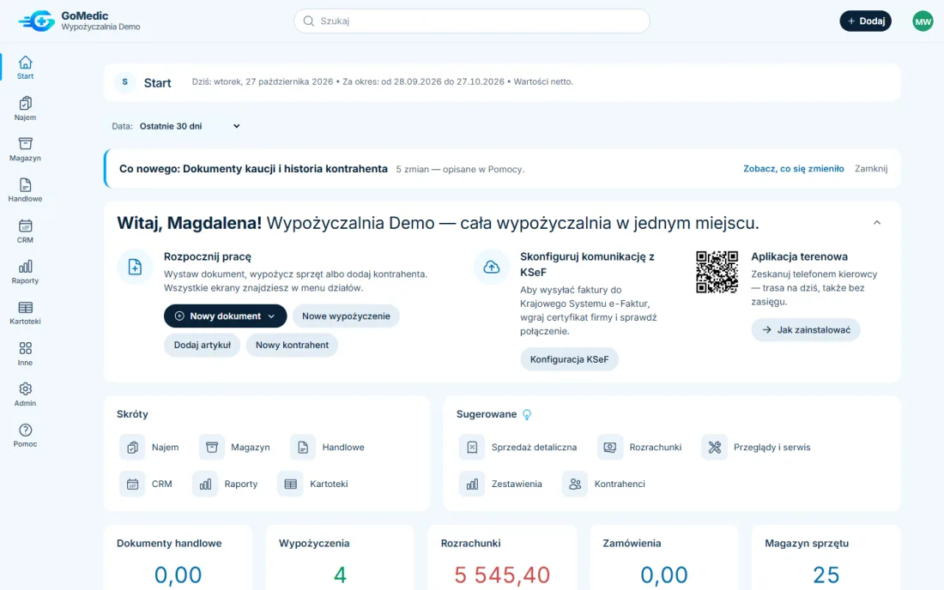Open Zamówienia card
The height and width of the screenshot is (590, 944).
tap(663, 557)
